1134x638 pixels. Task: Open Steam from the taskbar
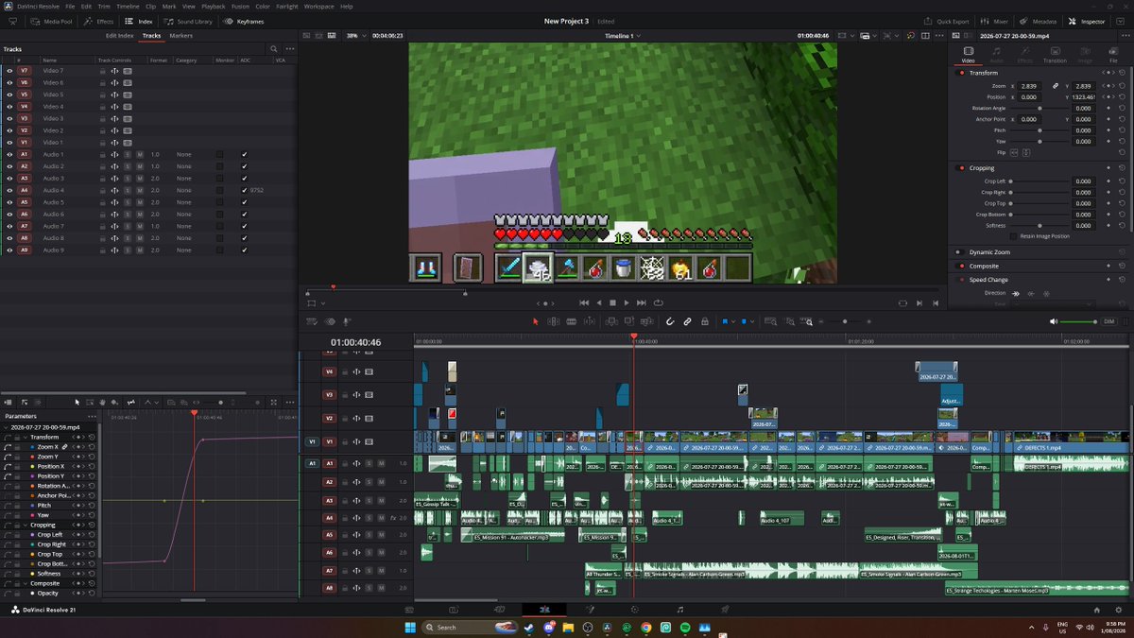tap(527, 627)
